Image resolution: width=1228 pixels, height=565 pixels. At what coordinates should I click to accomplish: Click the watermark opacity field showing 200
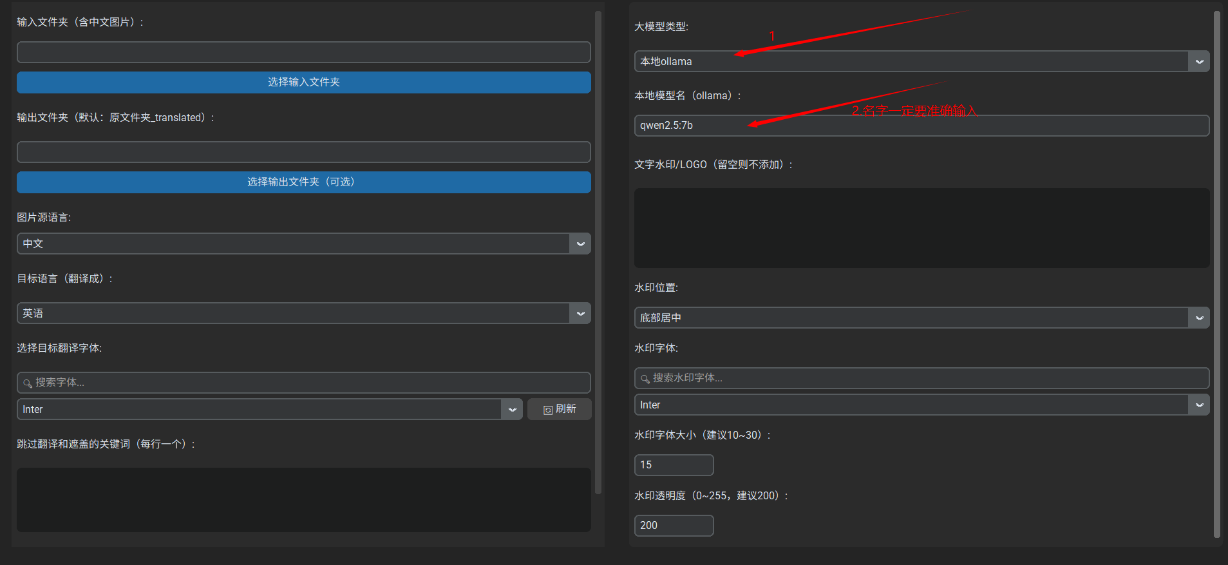674,526
